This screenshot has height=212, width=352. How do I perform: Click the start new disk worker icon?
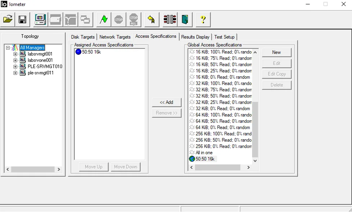pos(55,19)
